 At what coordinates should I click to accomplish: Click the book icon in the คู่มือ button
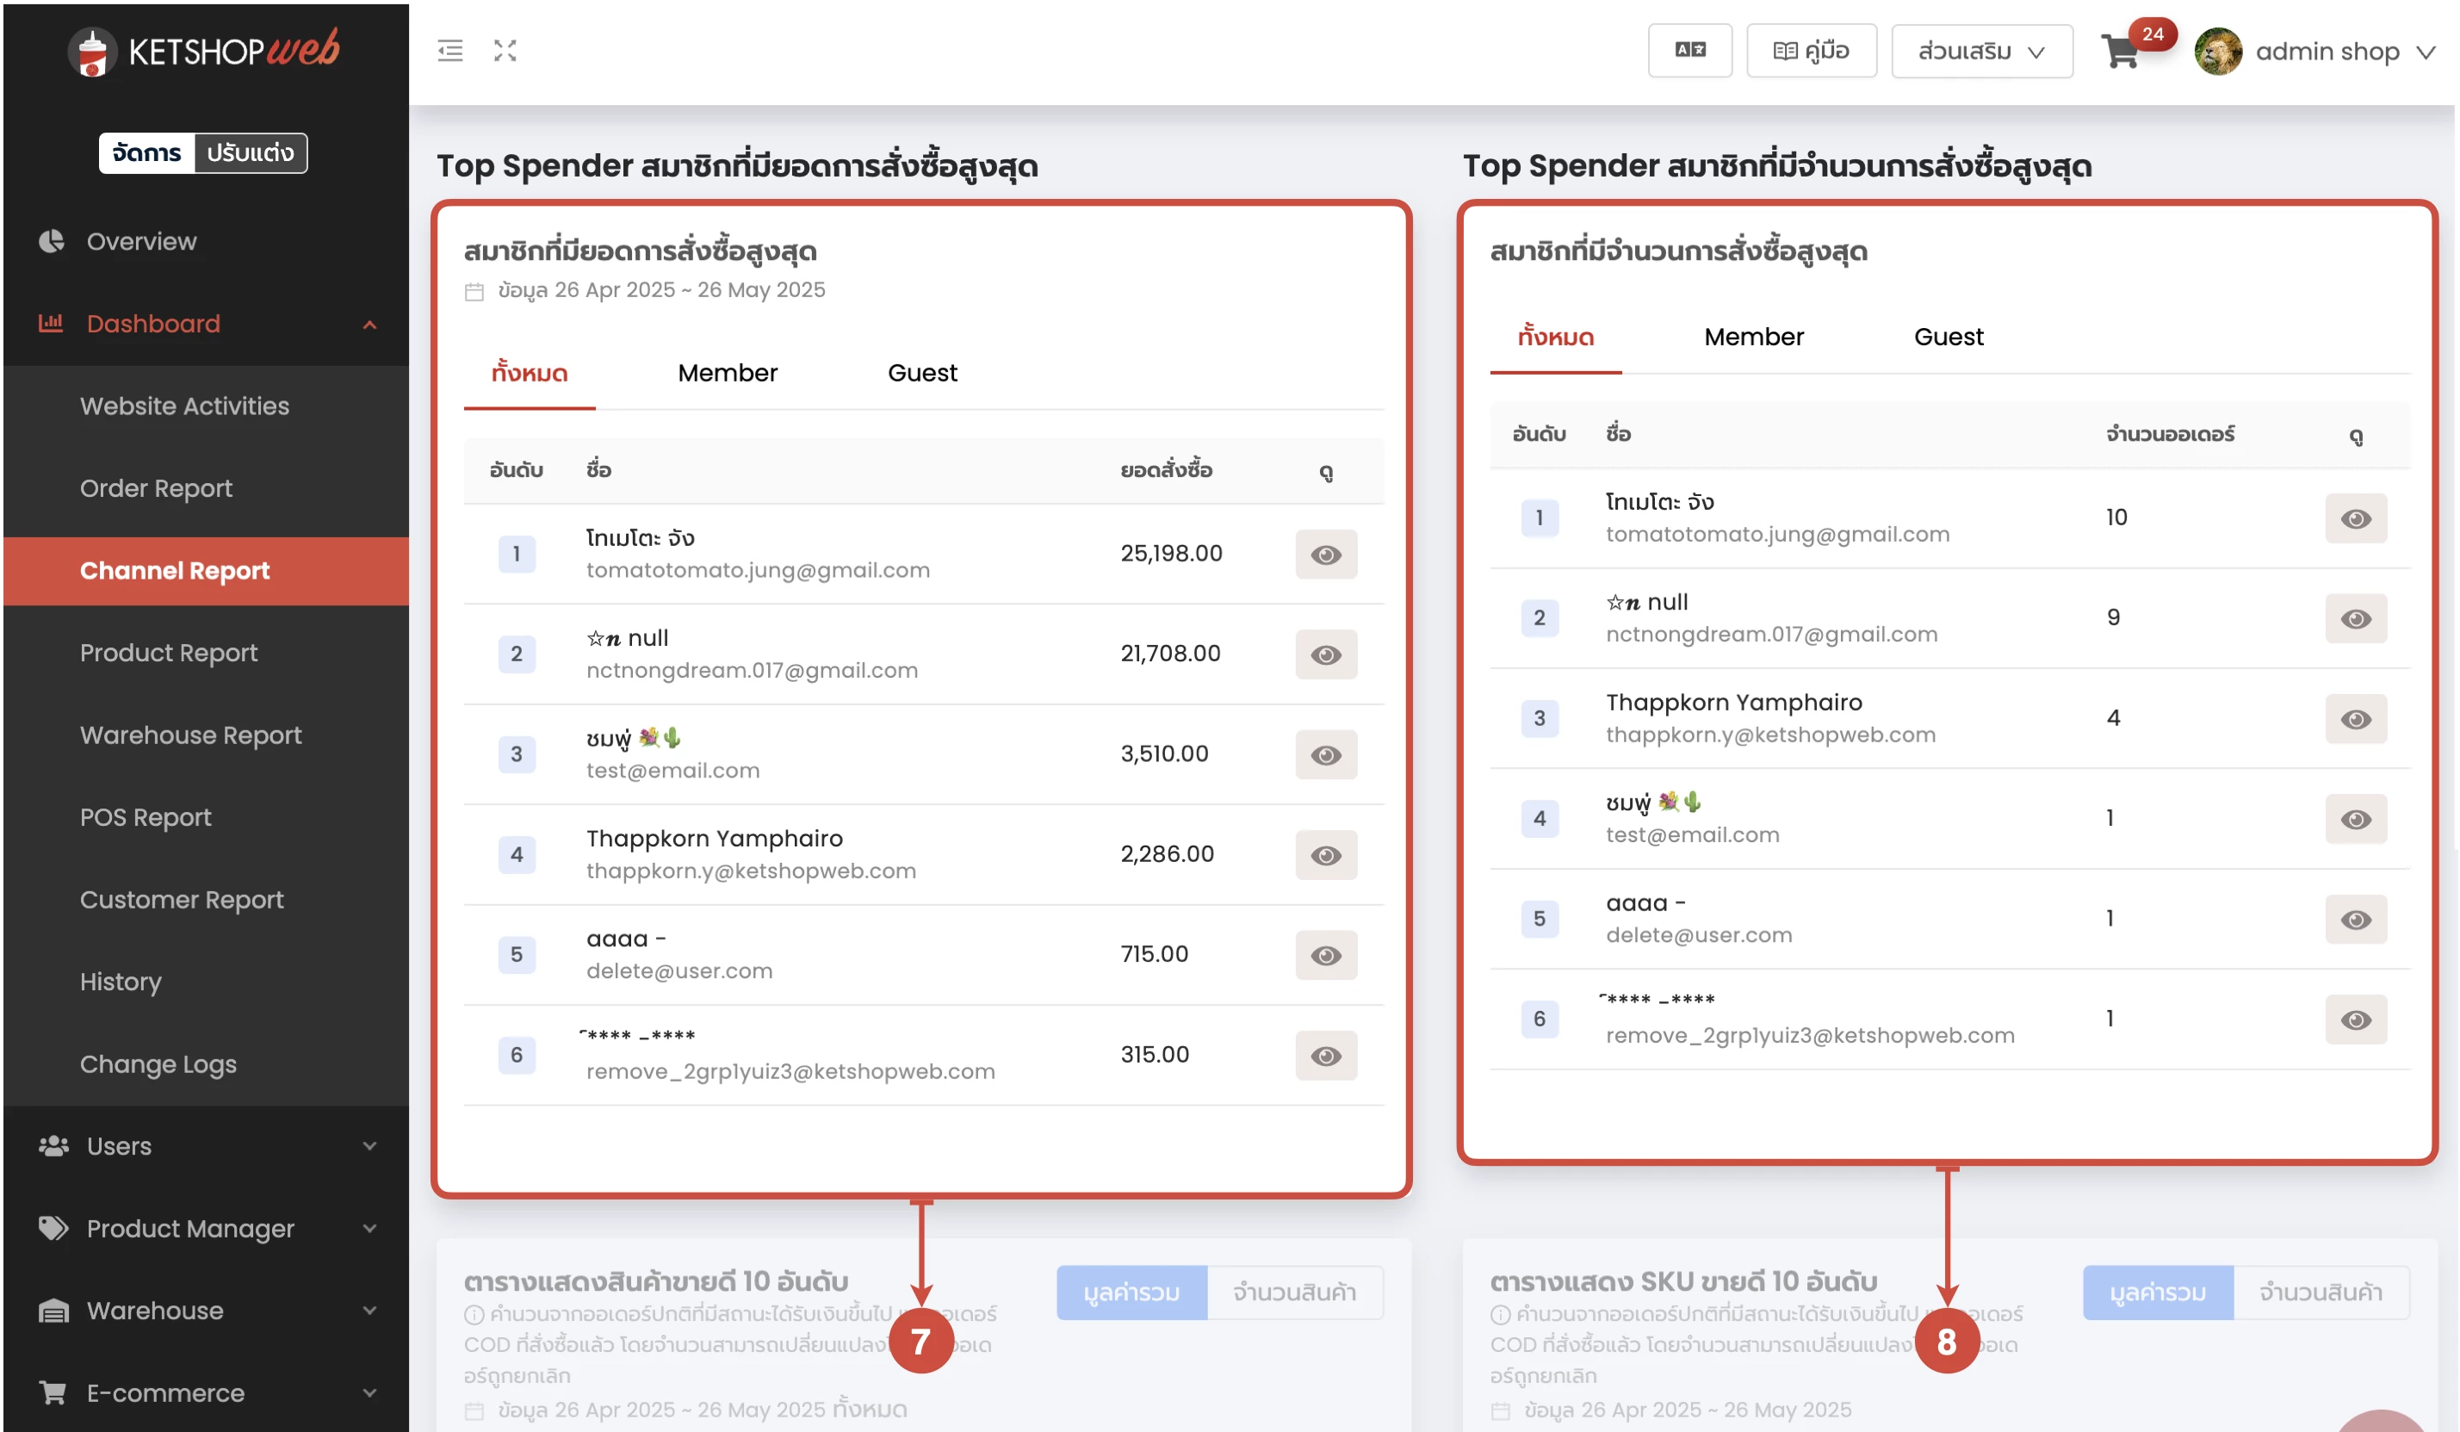pos(1786,51)
